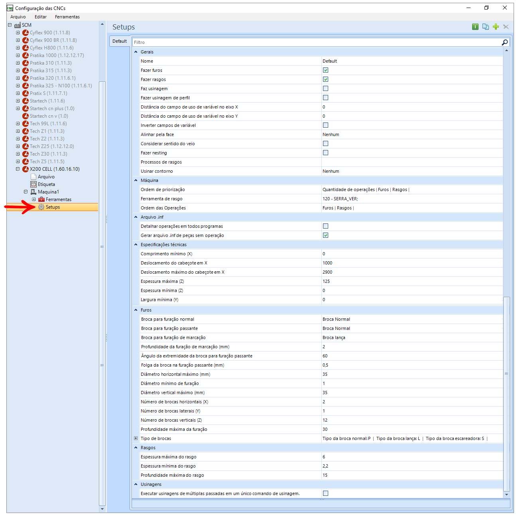Open the Editar menu

[41, 17]
